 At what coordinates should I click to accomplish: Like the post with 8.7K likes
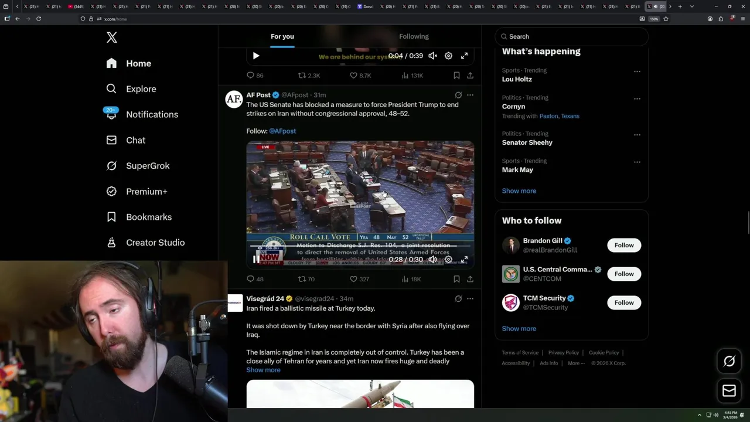pyautogui.click(x=360, y=76)
